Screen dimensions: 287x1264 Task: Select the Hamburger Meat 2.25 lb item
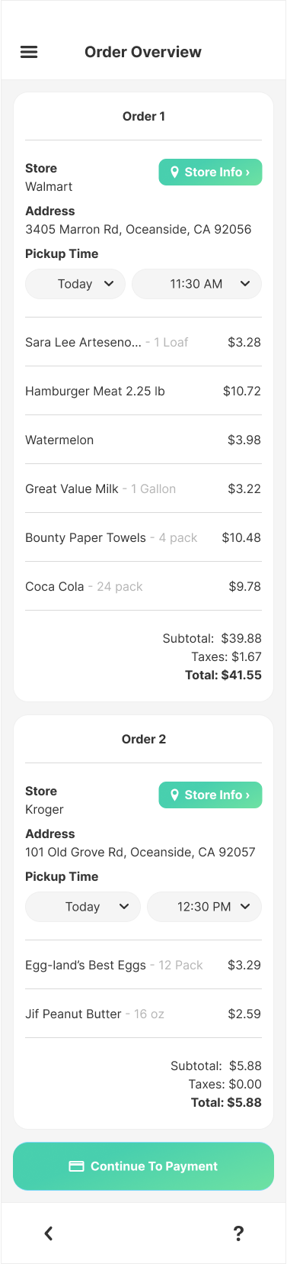click(143, 391)
